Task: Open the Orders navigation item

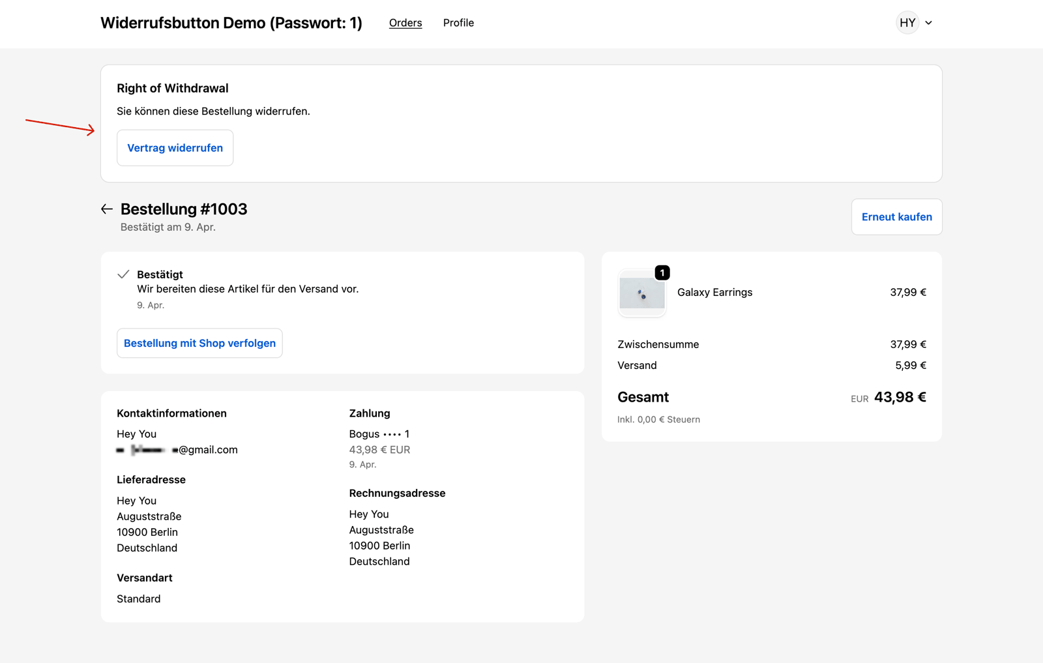Action: [x=405, y=23]
